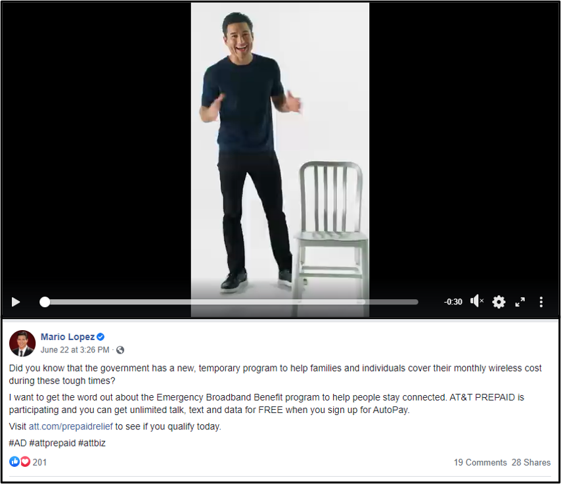Expand video to fullscreen
561x484 pixels.
click(x=520, y=302)
